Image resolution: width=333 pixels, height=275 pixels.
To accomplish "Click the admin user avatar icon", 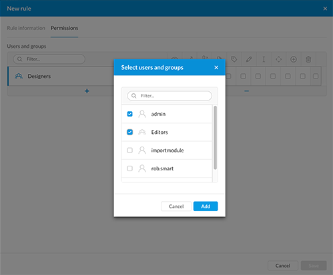I will (142, 114).
